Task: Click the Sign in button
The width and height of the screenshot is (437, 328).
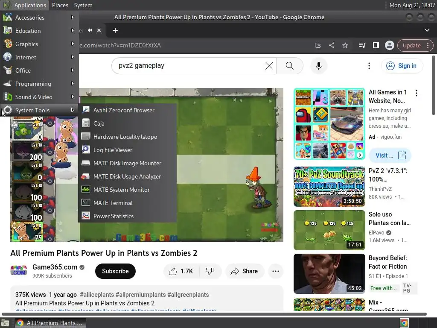Action: click(402, 66)
